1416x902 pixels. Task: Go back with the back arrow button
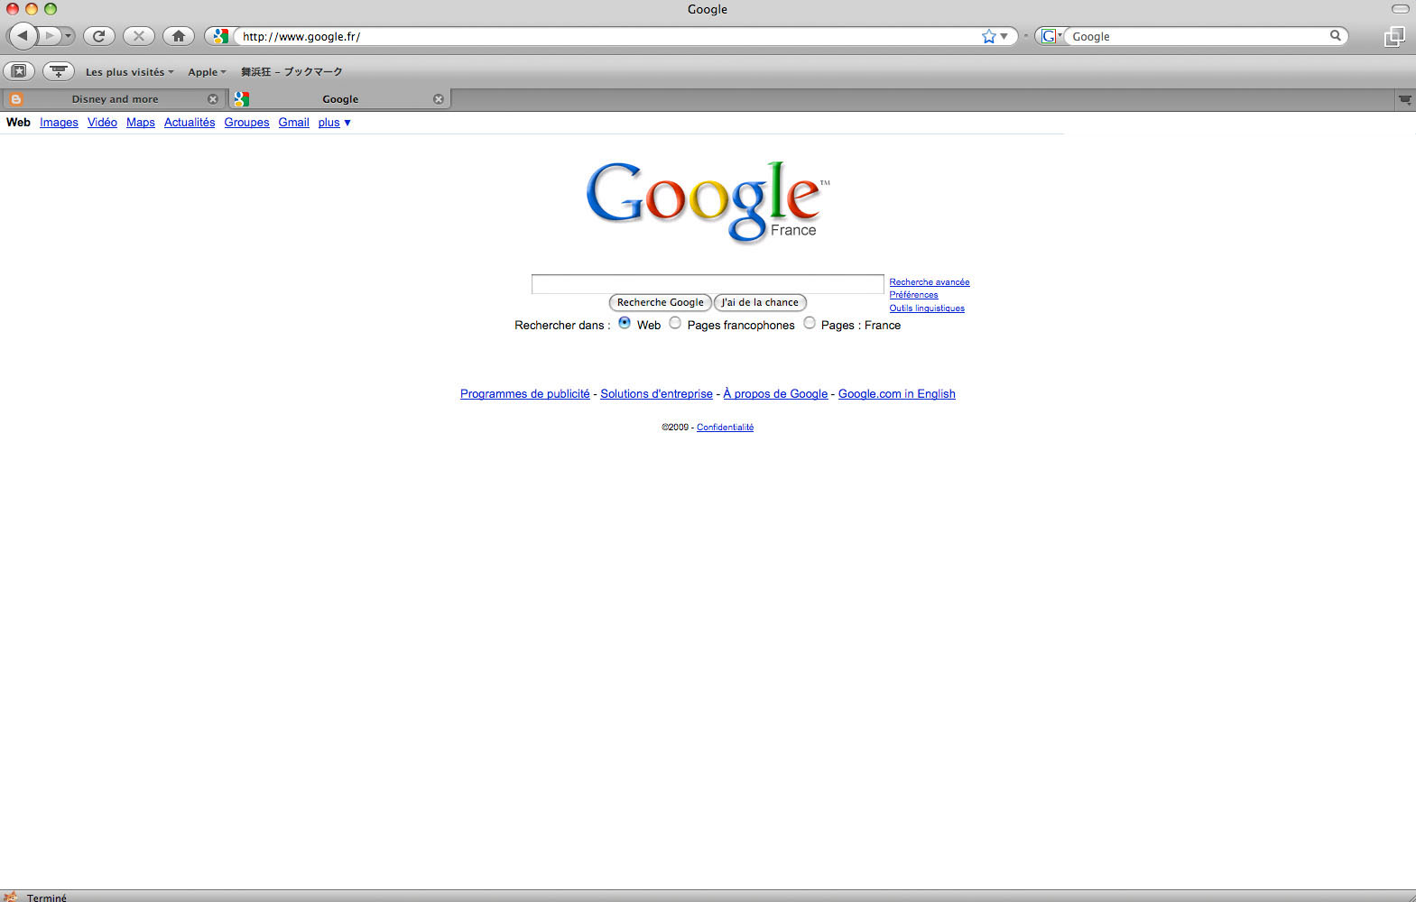click(x=23, y=36)
